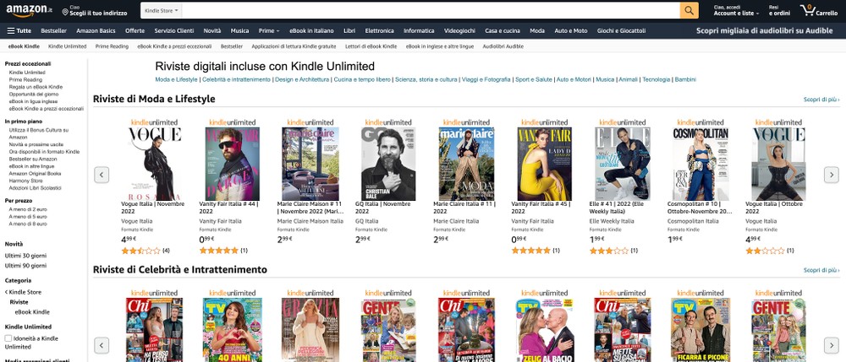Open Grazia magazine cover in Celebrità row
The width and height of the screenshot is (846, 362).
[x=310, y=330]
